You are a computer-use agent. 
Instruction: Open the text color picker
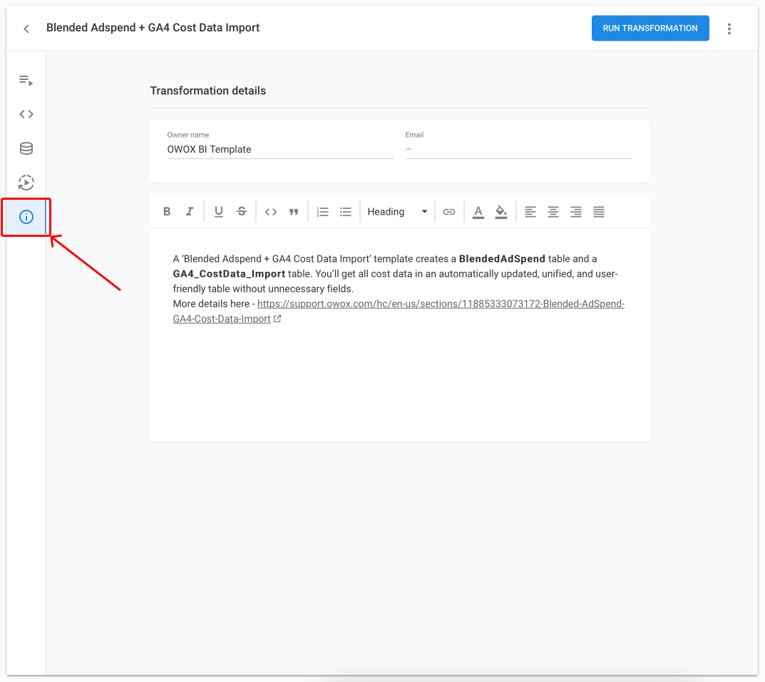(478, 212)
